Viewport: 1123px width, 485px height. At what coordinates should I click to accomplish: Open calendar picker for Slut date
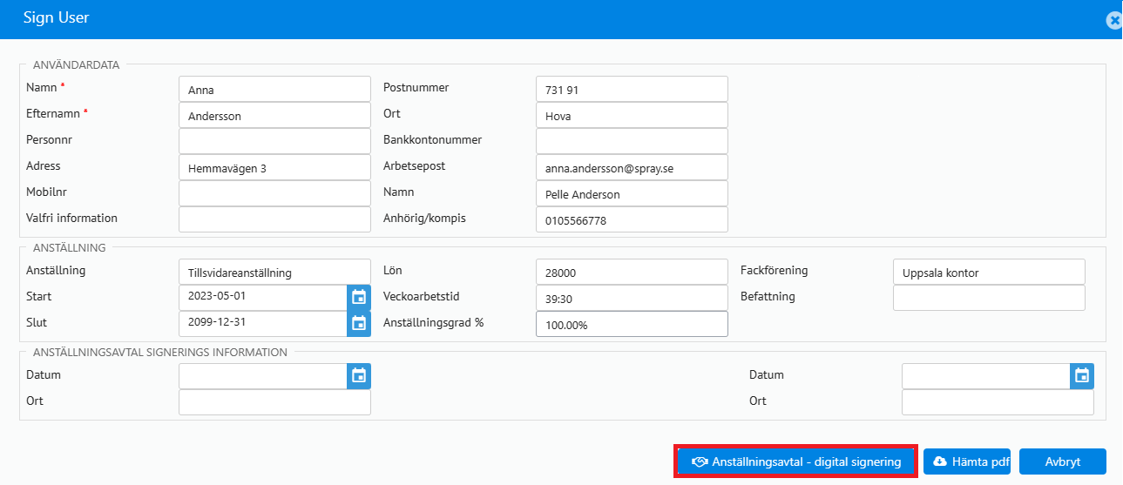[x=359, y=324]
